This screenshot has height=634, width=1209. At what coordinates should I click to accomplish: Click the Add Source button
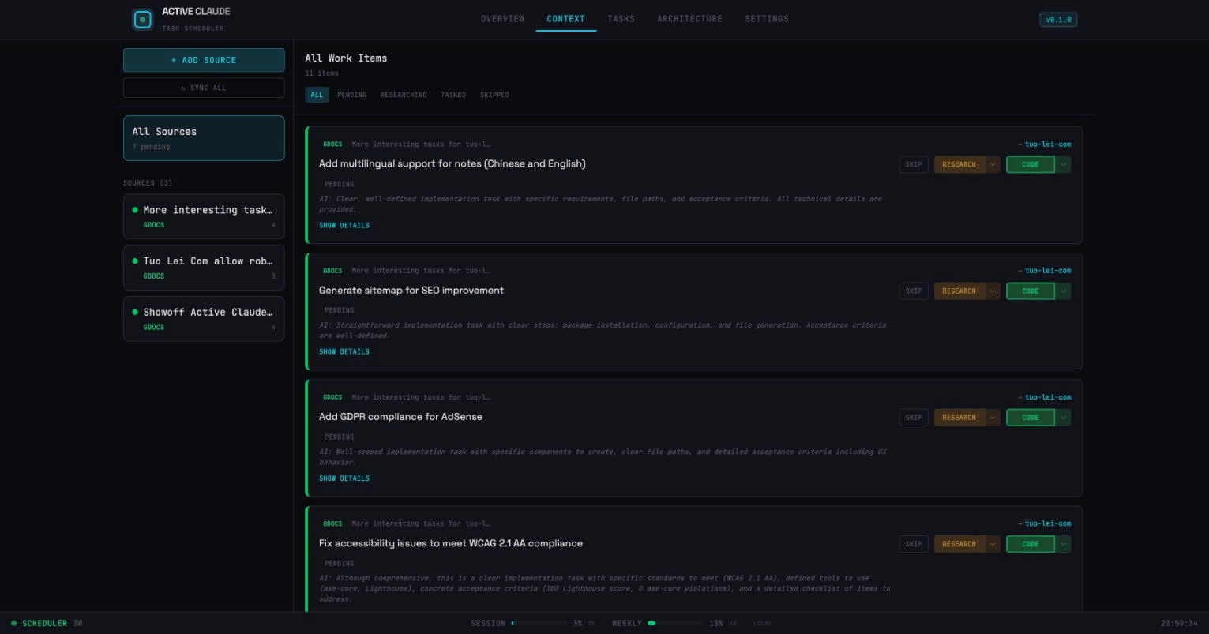(204, 60)
